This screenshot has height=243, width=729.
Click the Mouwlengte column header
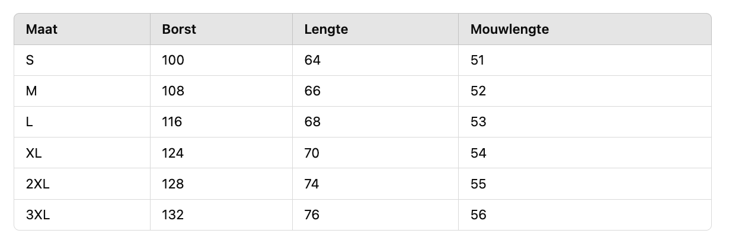510,29
